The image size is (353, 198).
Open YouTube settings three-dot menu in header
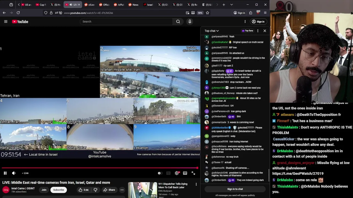click(x=245, y=21)
